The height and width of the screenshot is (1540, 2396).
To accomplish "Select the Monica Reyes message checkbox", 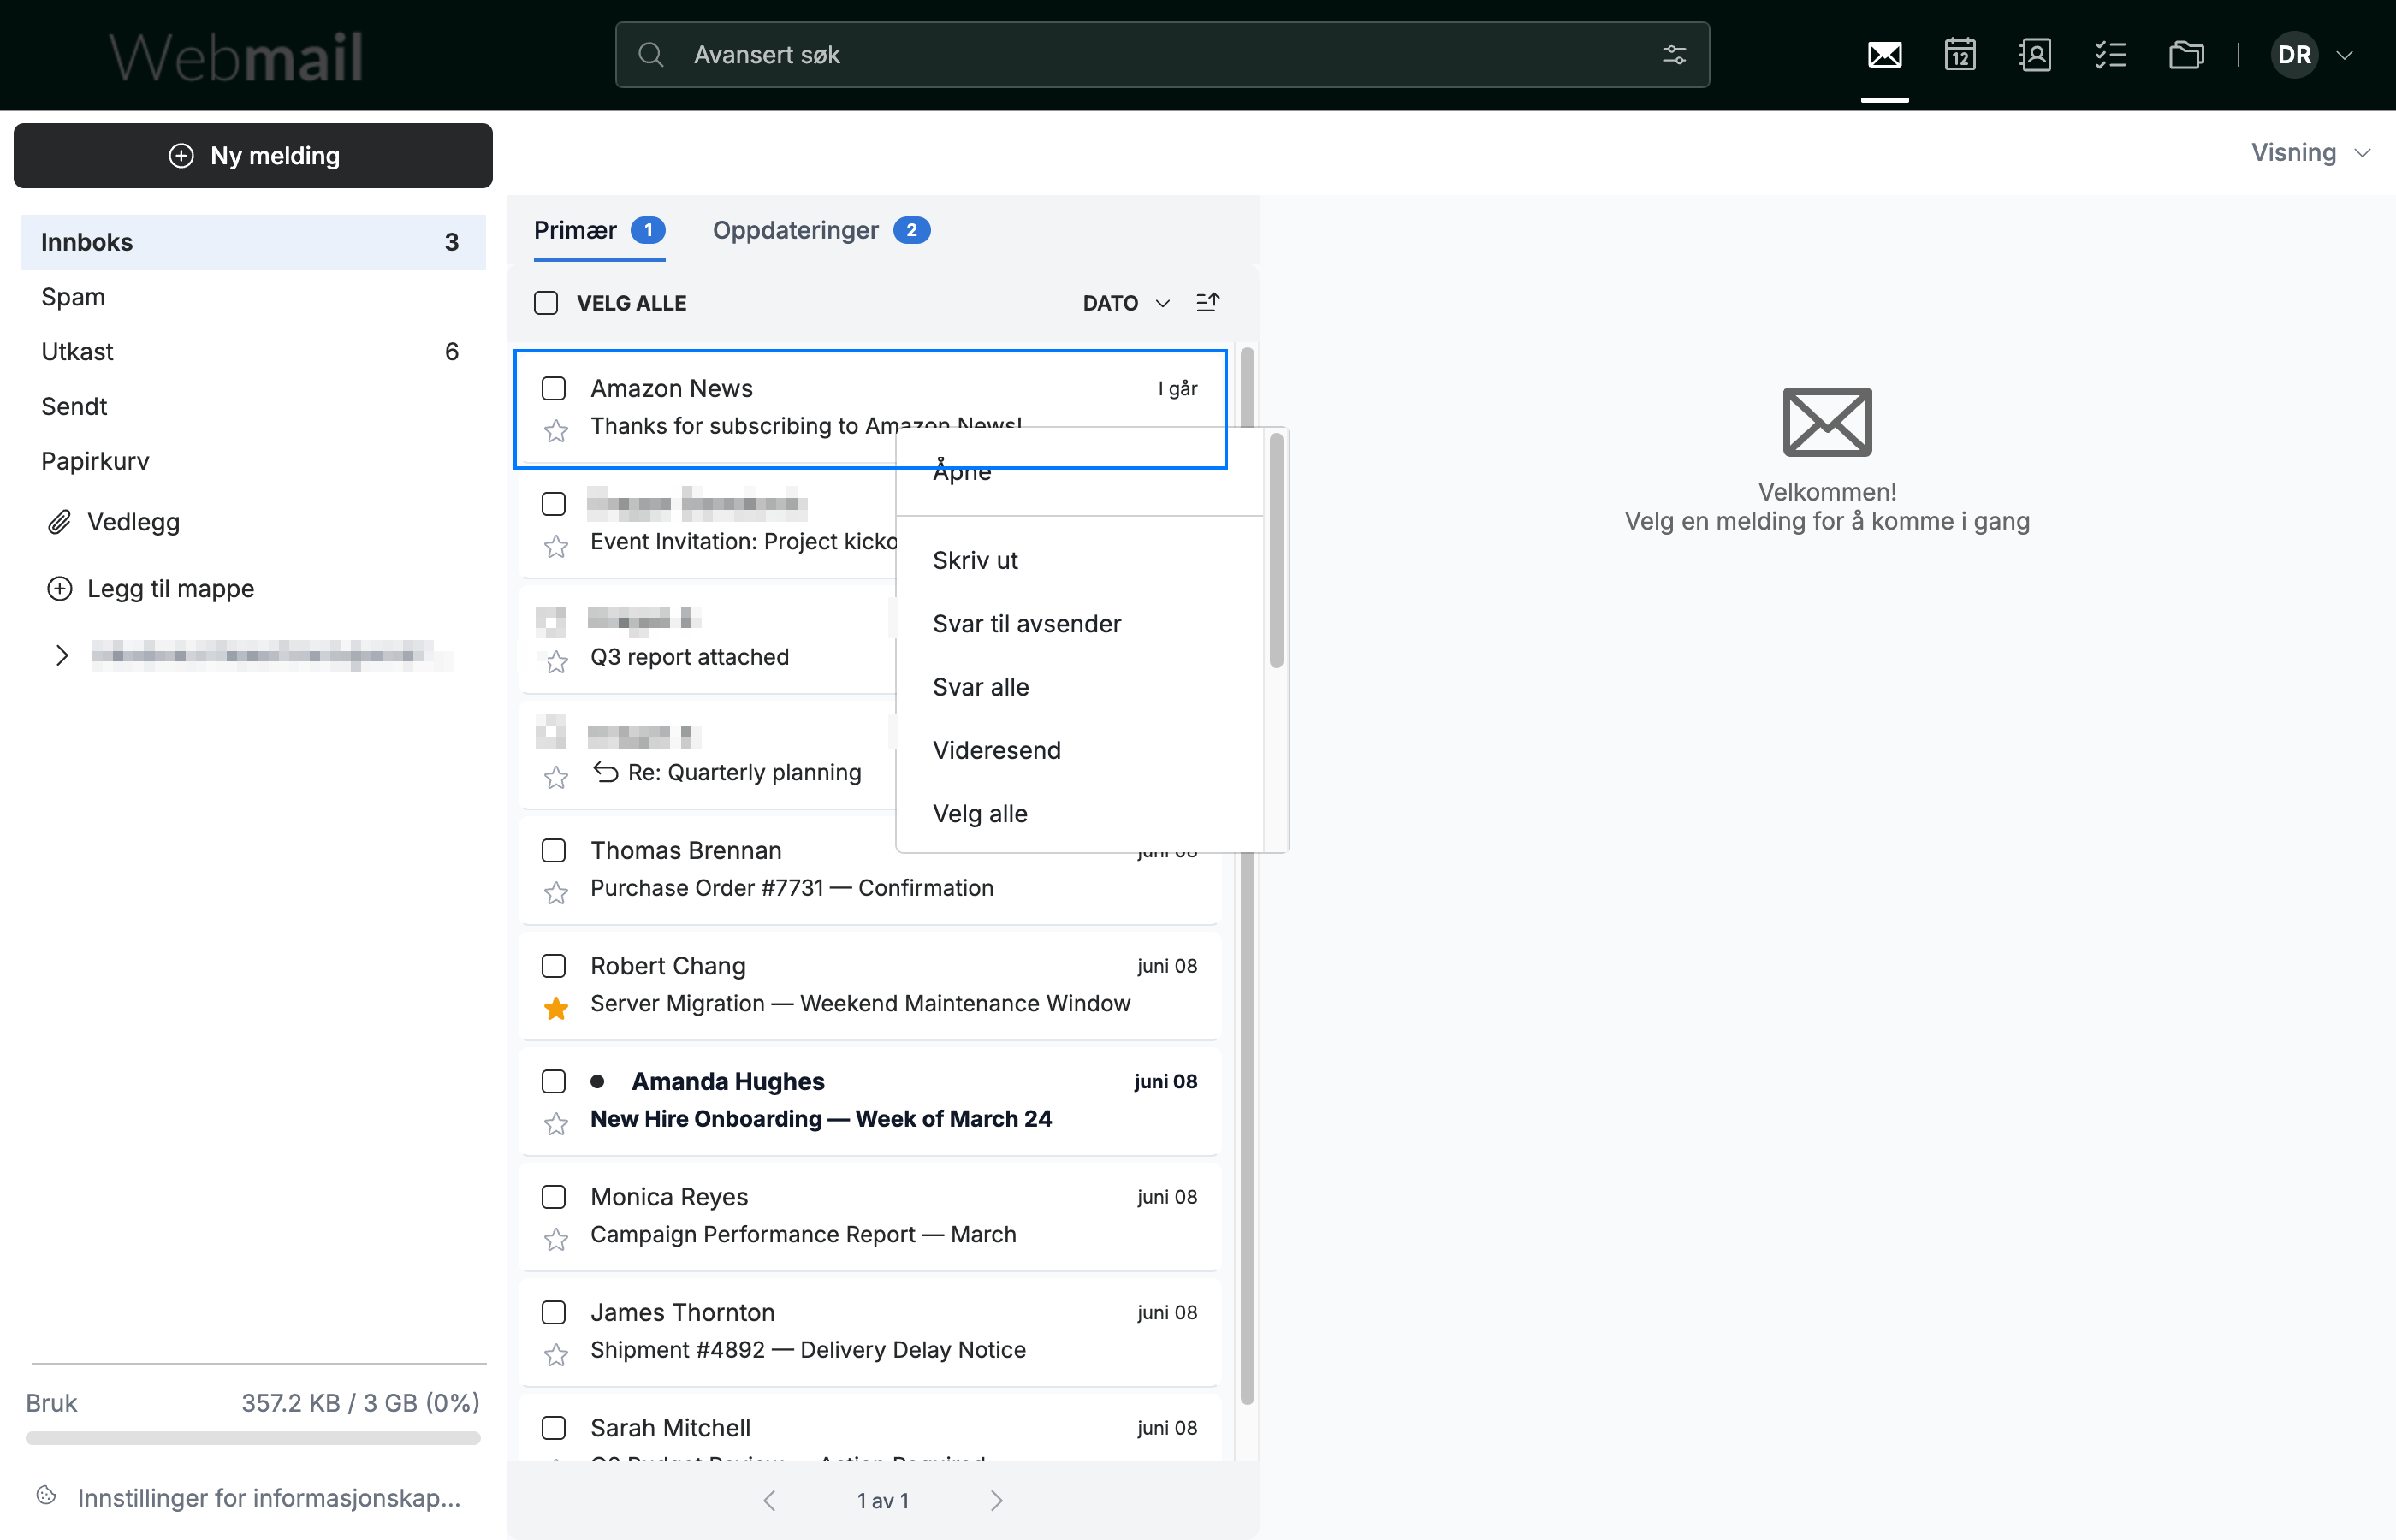I will [553, 1197].
